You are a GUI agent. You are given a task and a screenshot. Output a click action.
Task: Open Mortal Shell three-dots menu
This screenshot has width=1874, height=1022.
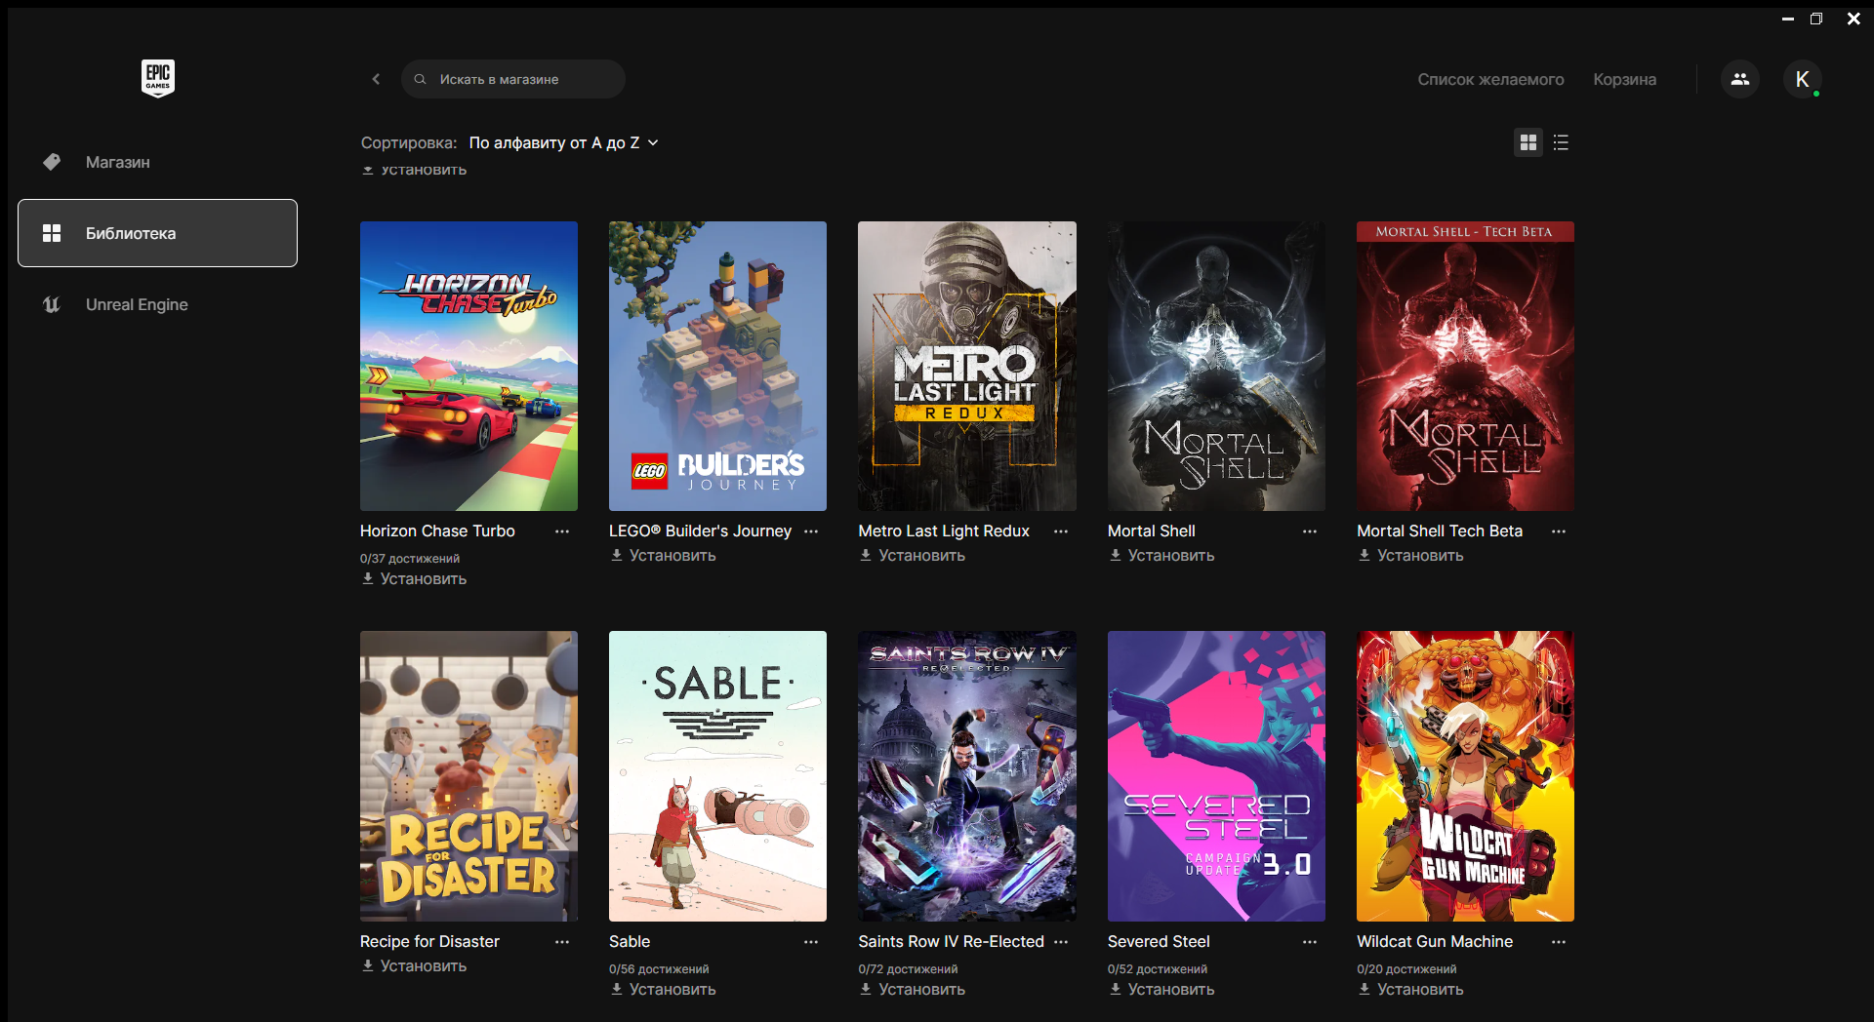pos(1310,531)
